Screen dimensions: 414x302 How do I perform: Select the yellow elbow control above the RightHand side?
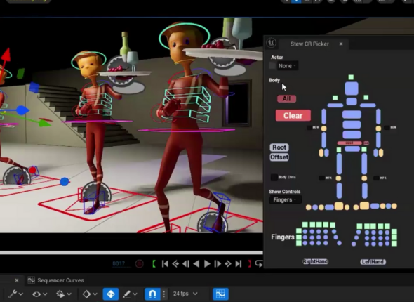(x=323, y=129)
